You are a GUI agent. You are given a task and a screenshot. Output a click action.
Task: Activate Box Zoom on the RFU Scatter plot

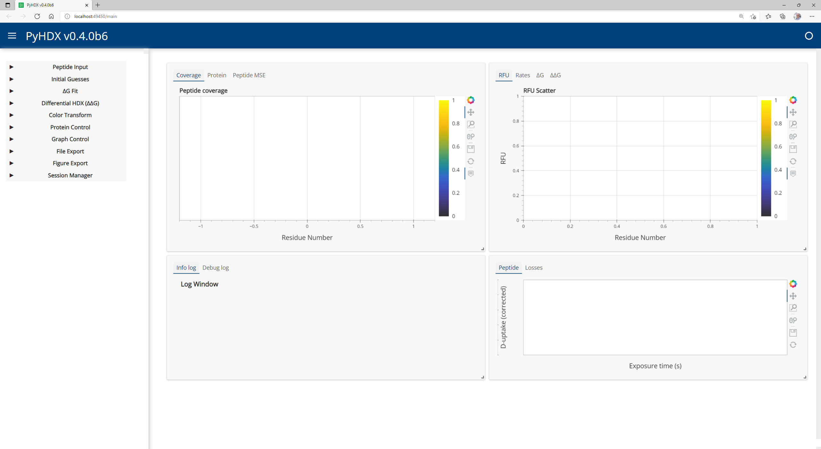click(x=793, y=124)
